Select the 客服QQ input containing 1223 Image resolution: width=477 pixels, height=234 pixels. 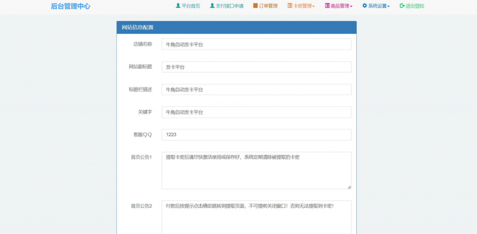coord(257,134)
